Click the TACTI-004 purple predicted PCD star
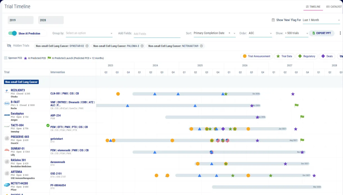 [x=296, y=129]
